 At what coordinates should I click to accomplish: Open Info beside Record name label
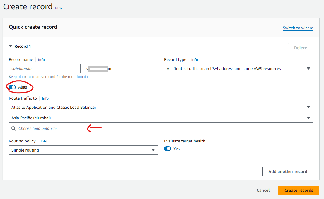click(x=41, y=60)
